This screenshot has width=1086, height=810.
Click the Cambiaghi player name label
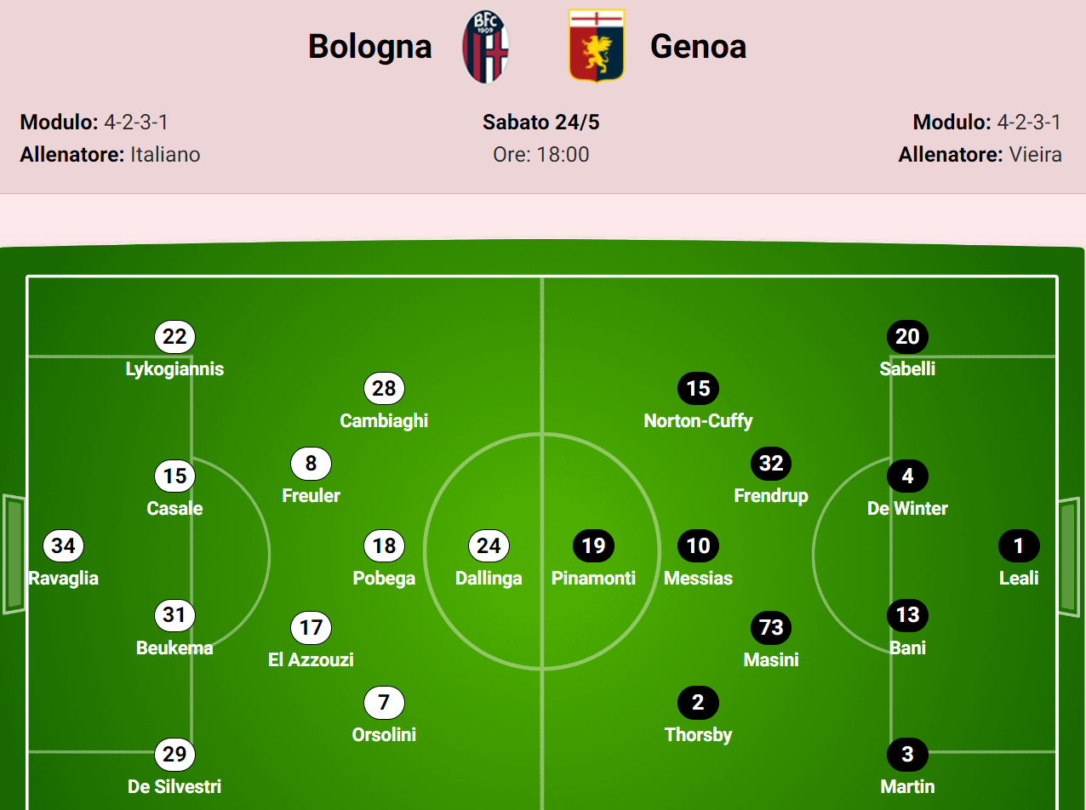tap(384, 420)
